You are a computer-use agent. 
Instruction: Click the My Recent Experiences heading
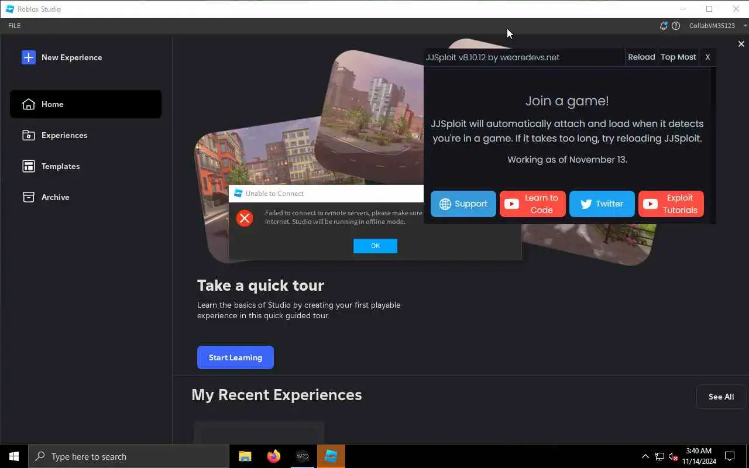(x=277, y=395)
